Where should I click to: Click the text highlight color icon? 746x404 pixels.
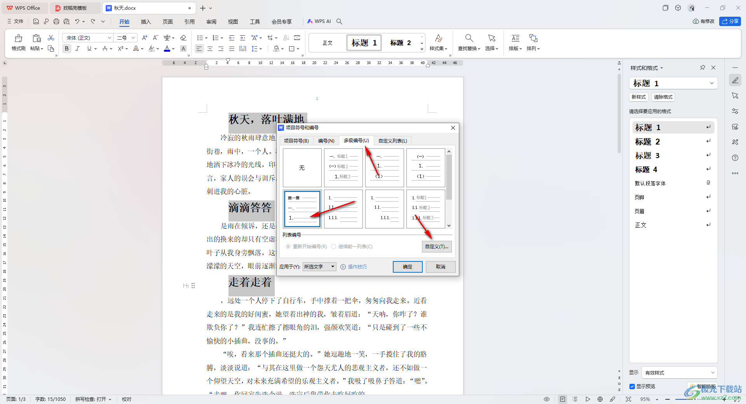coord(152,49)
